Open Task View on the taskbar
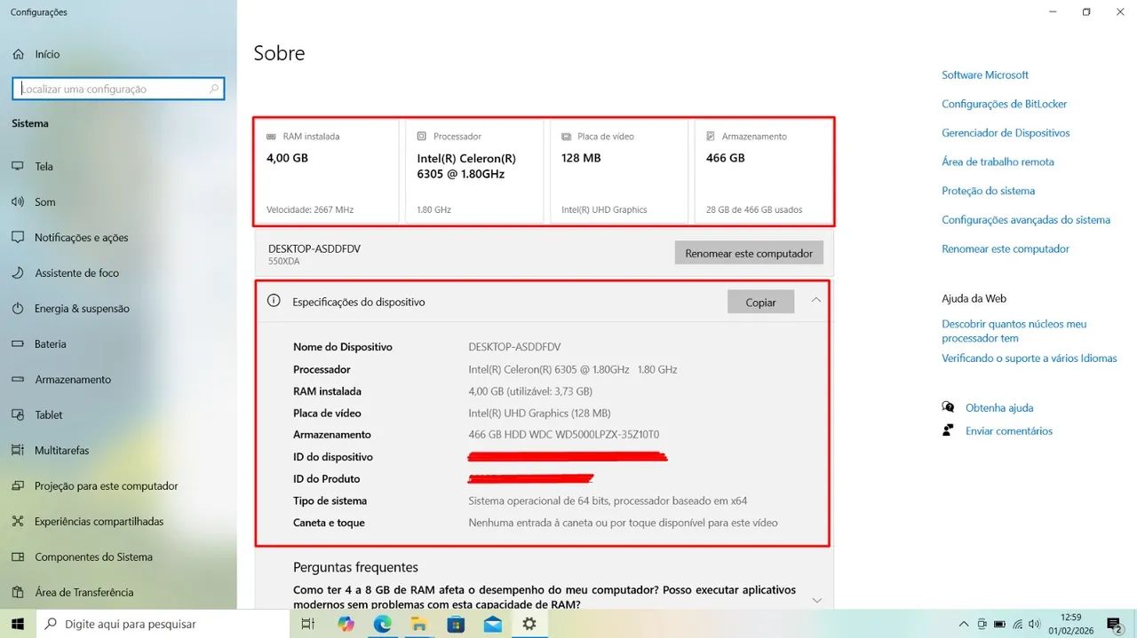The image size is (1137, 638). (x=307, y=624)
